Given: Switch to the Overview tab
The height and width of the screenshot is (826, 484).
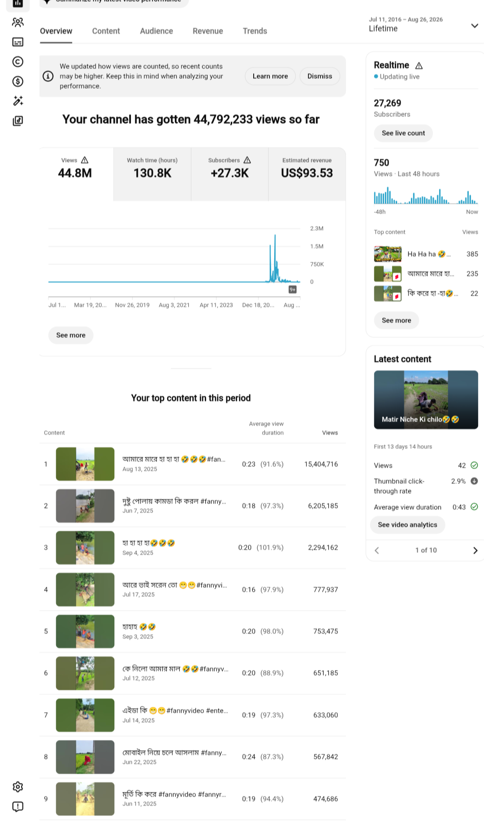Looking at the screenshot, I should 56,31.
